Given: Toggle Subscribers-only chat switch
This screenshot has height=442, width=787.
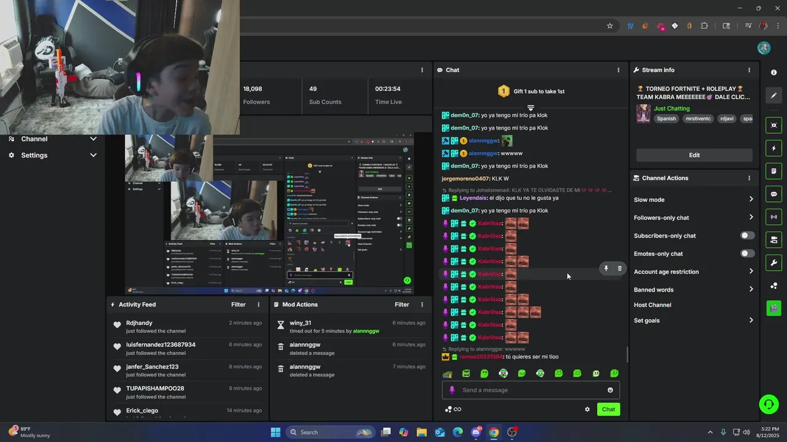Looking at the screenshot, I should (747, 236).
